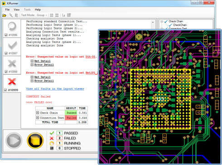Image resolution: width=222 pixels, height=165 pixels.
Task: Expand Net Detail under the NetJP1 error
Action: click(32, 77)
